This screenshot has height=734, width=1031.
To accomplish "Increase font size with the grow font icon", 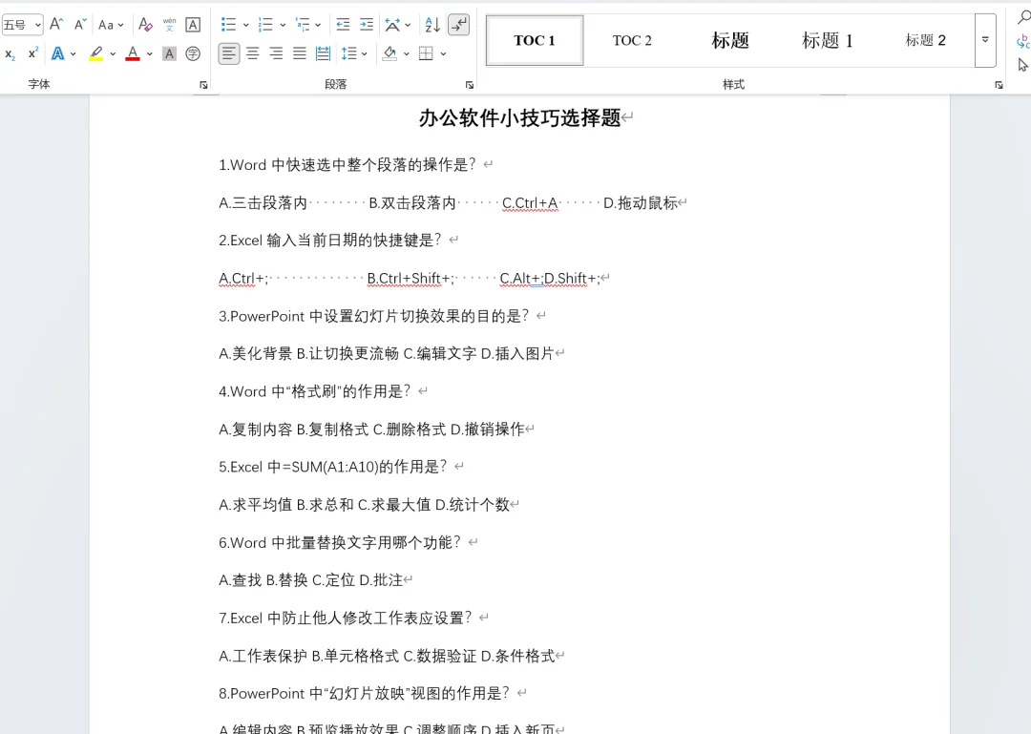I will [x=56, y=25].
